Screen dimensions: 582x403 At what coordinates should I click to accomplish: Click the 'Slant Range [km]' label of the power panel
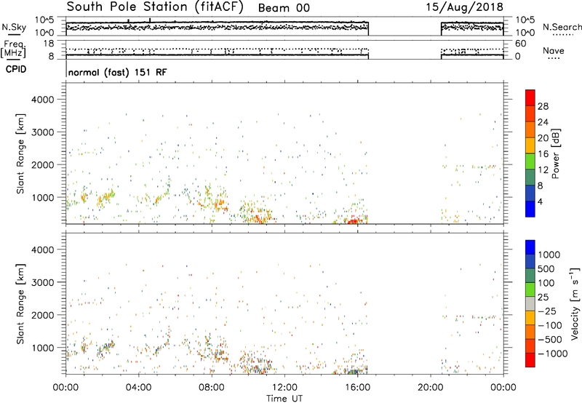[20, 153]
